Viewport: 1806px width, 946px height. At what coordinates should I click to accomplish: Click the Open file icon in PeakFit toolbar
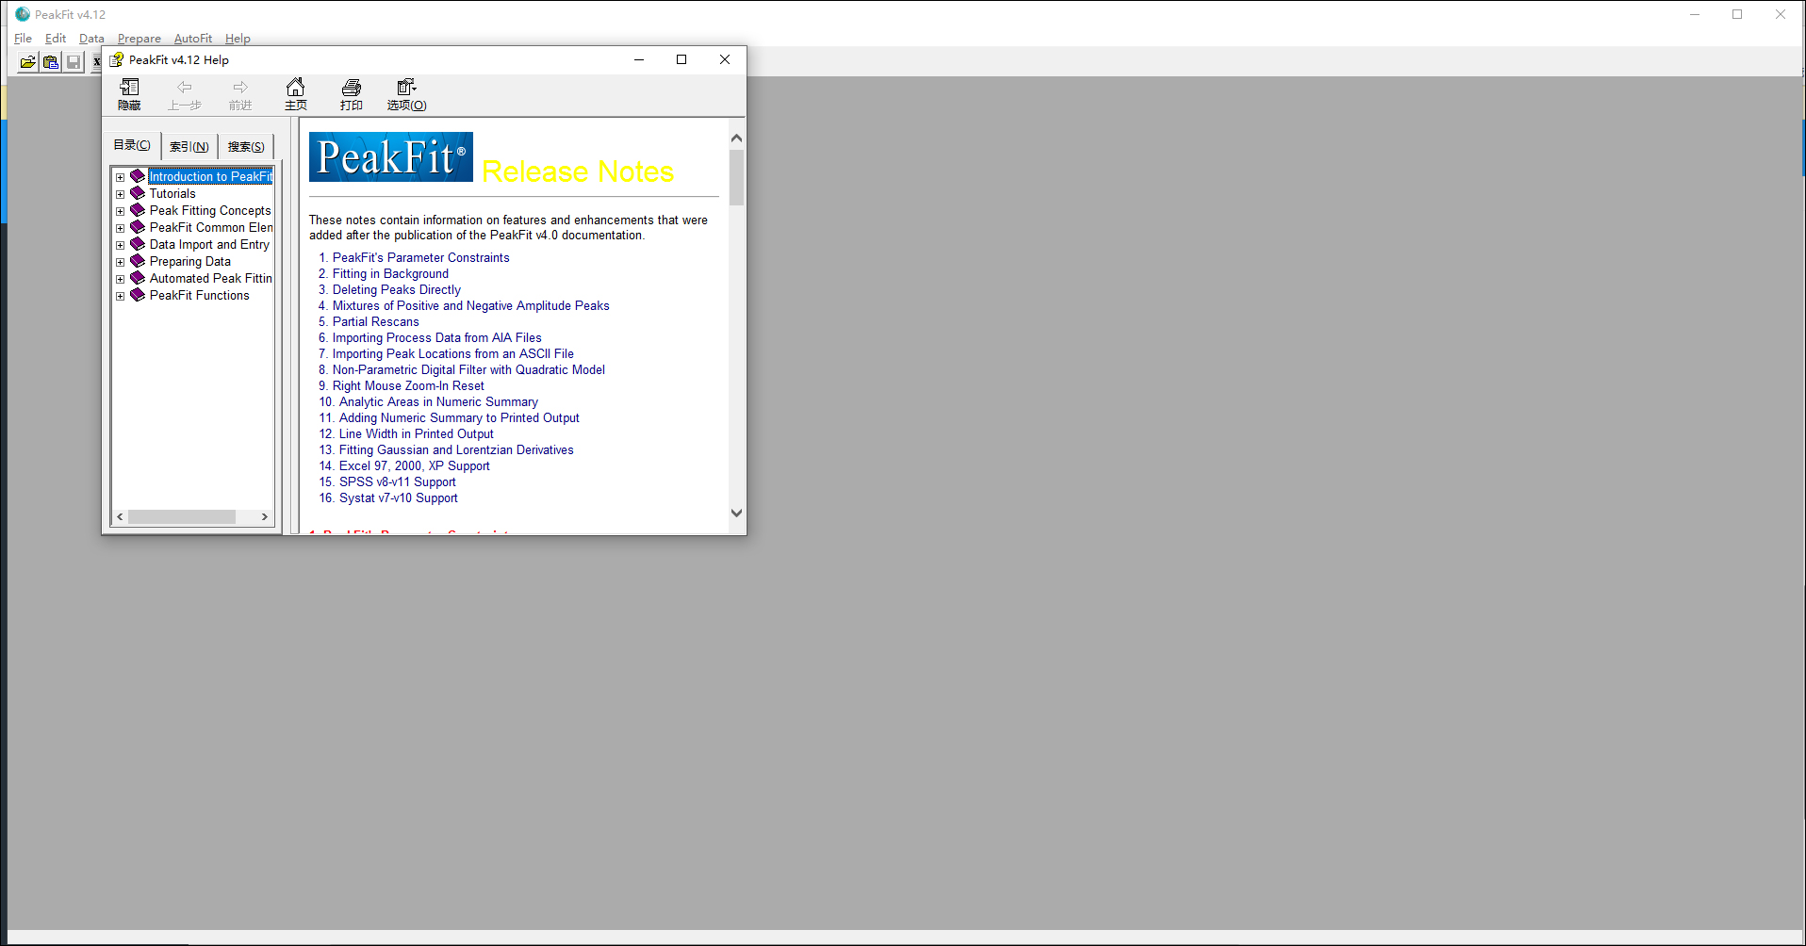coord(28,62)
